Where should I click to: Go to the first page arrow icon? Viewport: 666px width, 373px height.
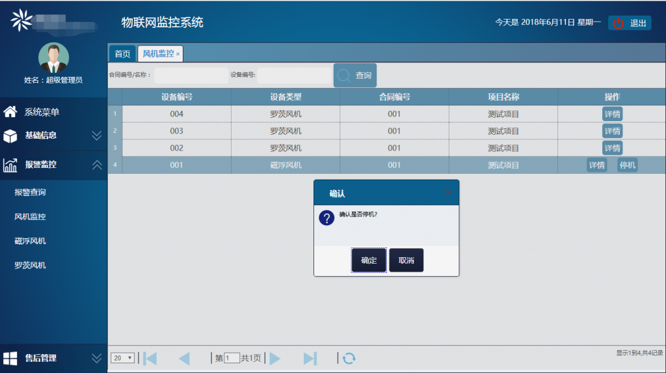(x=150, y=358)
